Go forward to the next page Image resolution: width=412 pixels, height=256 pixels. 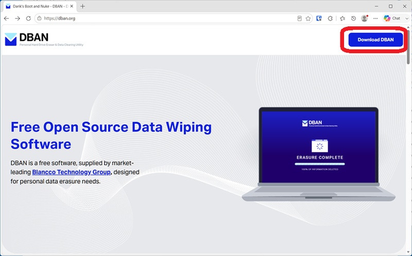[x=18, y=19]
